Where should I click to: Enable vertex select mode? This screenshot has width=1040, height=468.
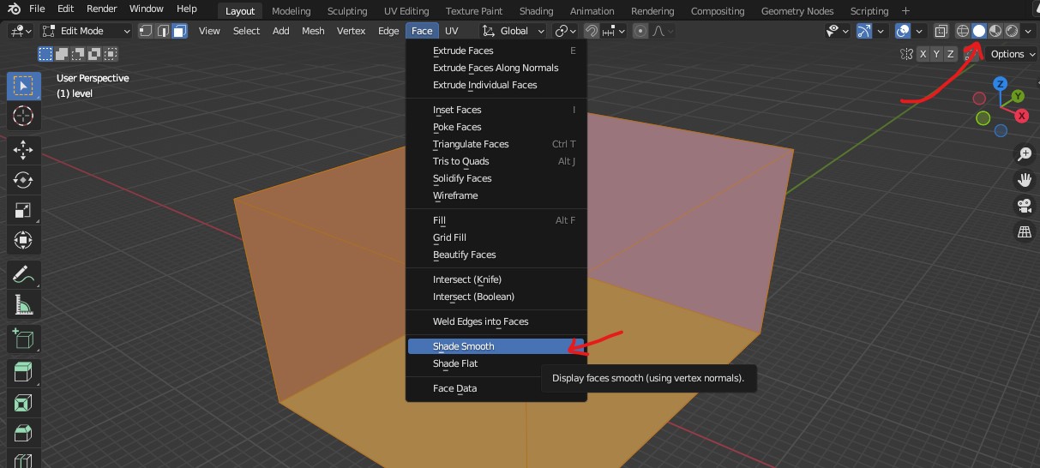tap(146, 31)
